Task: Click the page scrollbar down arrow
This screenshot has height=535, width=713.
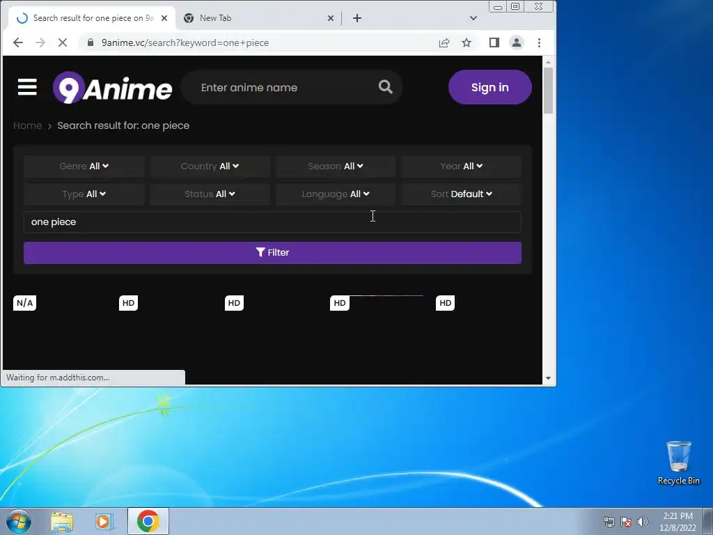Action: (548, 378)
